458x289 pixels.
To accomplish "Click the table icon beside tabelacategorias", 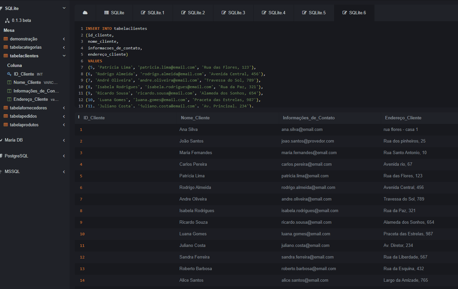I will pos(6,47).
